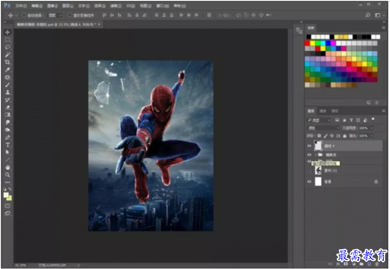
Task: Select the Horizontal Type tool
Action: [x=7, y=145]
